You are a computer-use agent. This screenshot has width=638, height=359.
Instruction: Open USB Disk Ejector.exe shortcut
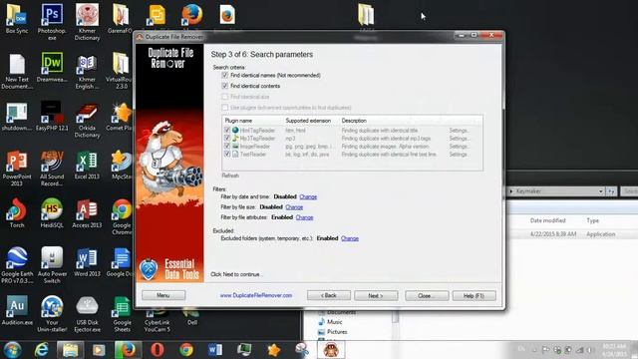tap(87, 313)
